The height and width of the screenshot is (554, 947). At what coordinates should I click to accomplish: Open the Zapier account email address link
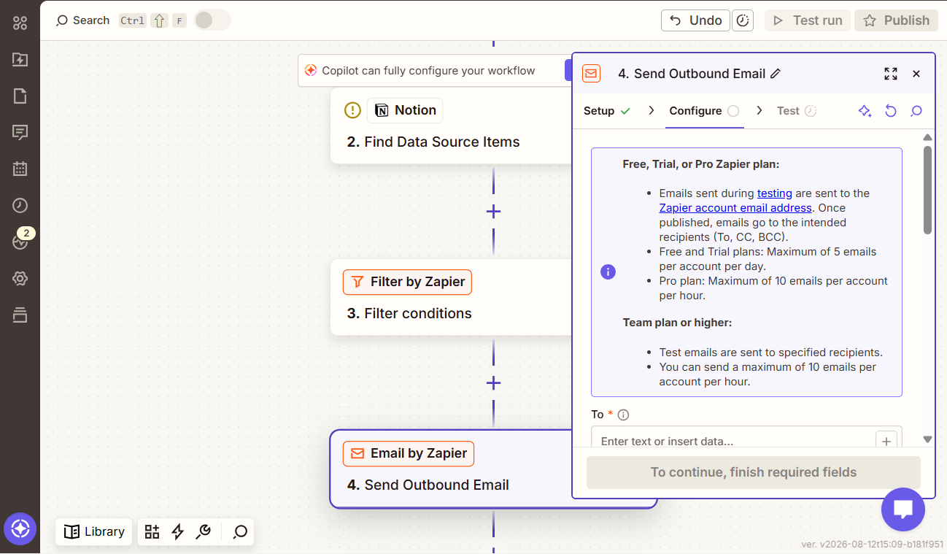pyautogui.click(x=735, y=208)
